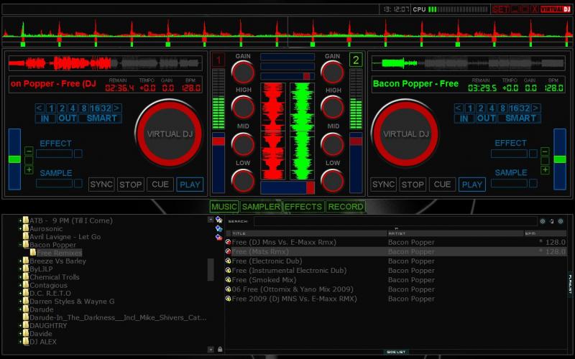Image resolution: width=575 pixels, height=359 pixels.
Task: Click the blue filter folder icon in browser
Action: tap(219, 228)
